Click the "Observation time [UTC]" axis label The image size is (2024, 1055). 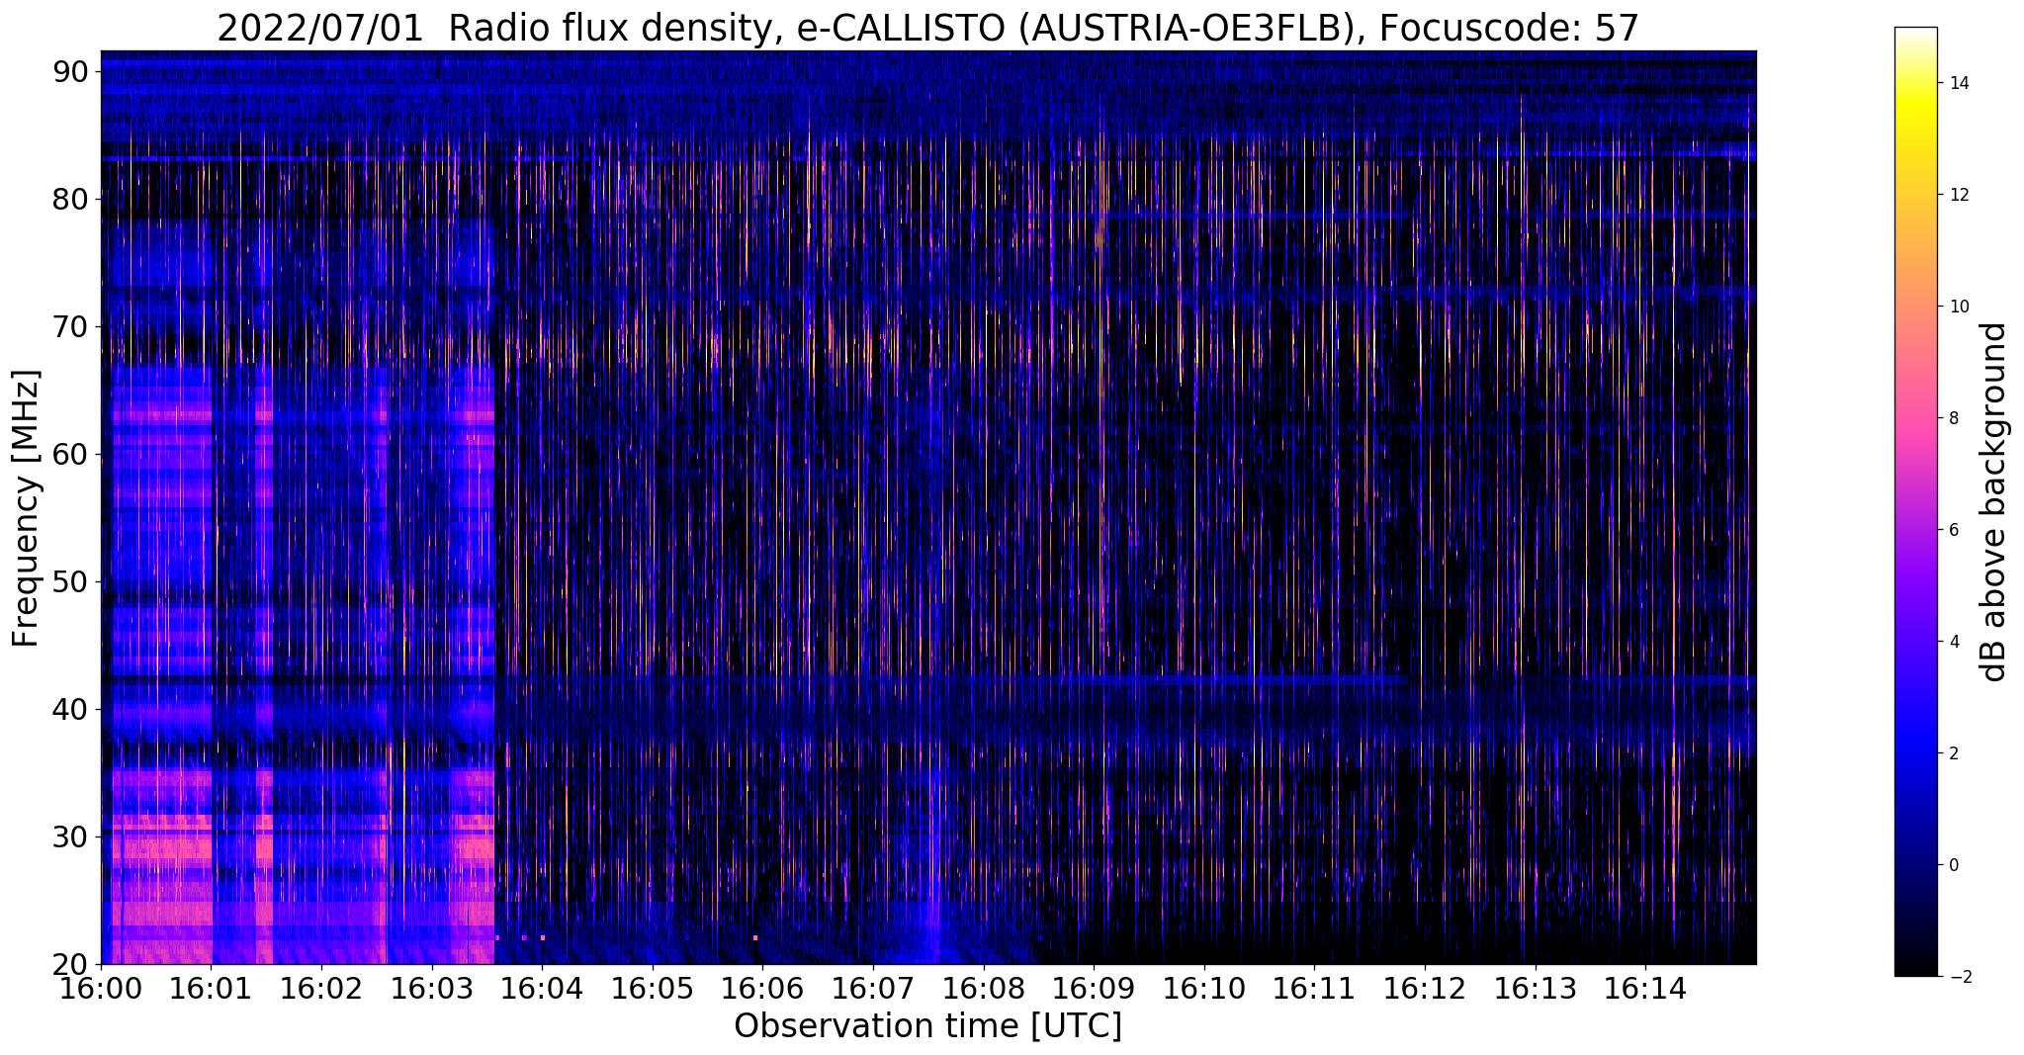point(927,1026)
